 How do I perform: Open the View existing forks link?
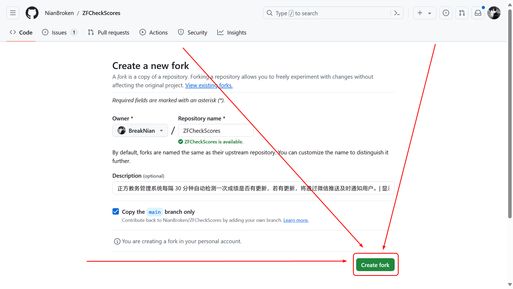click(x=209, y=85)
